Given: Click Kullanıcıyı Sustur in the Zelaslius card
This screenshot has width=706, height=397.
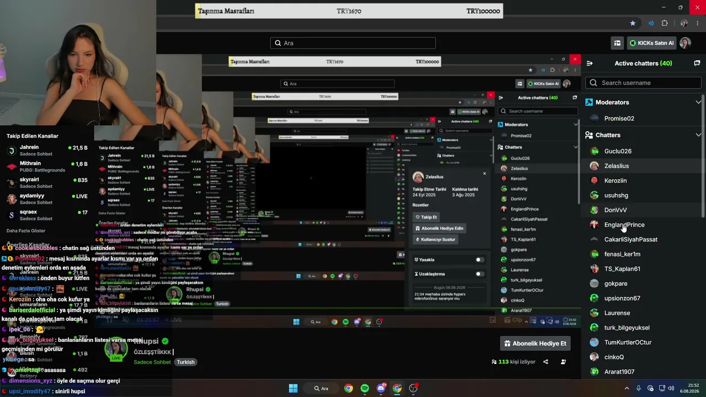Looking at the screenshot, I should pyautogui.click(x=435, y=240).
